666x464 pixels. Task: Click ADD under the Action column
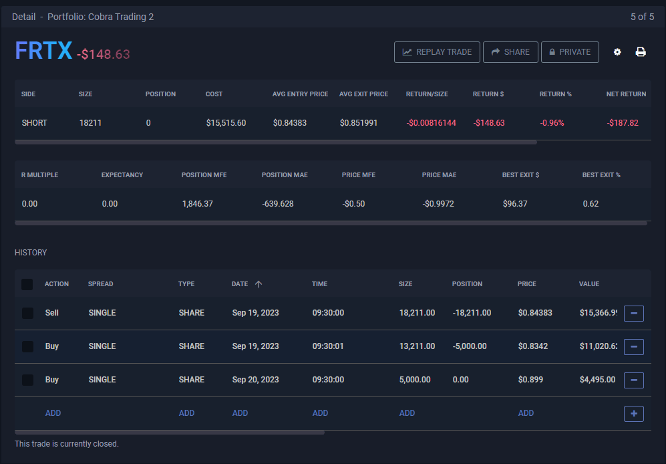click(53, 413)
